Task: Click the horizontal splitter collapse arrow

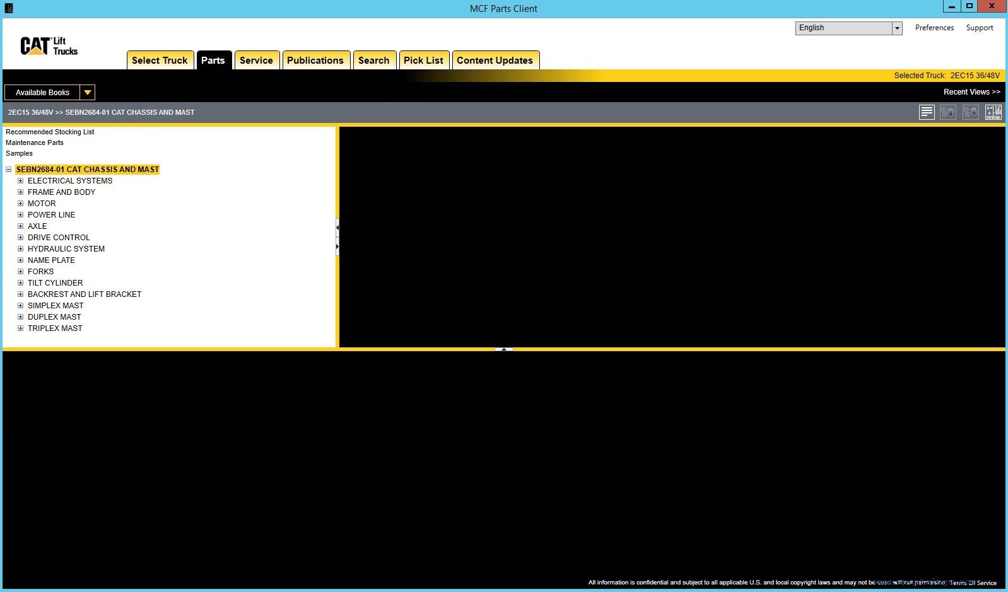Action: pyautogui.click(x=504, y=349)
